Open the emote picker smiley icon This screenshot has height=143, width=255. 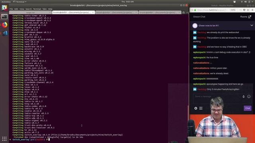coord(249,97)
